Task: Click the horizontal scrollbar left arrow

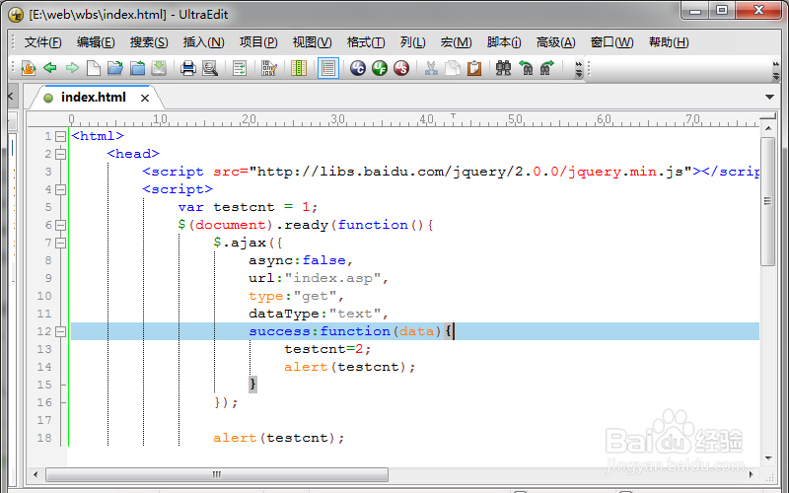Action: 36,474
